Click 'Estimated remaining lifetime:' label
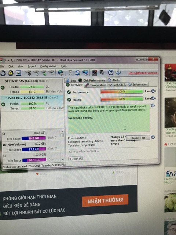This screenshot has height=235, width=176. [x=85, y=141]
